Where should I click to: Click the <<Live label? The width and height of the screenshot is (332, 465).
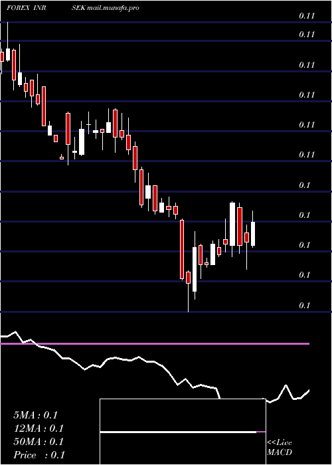(280, 443)
